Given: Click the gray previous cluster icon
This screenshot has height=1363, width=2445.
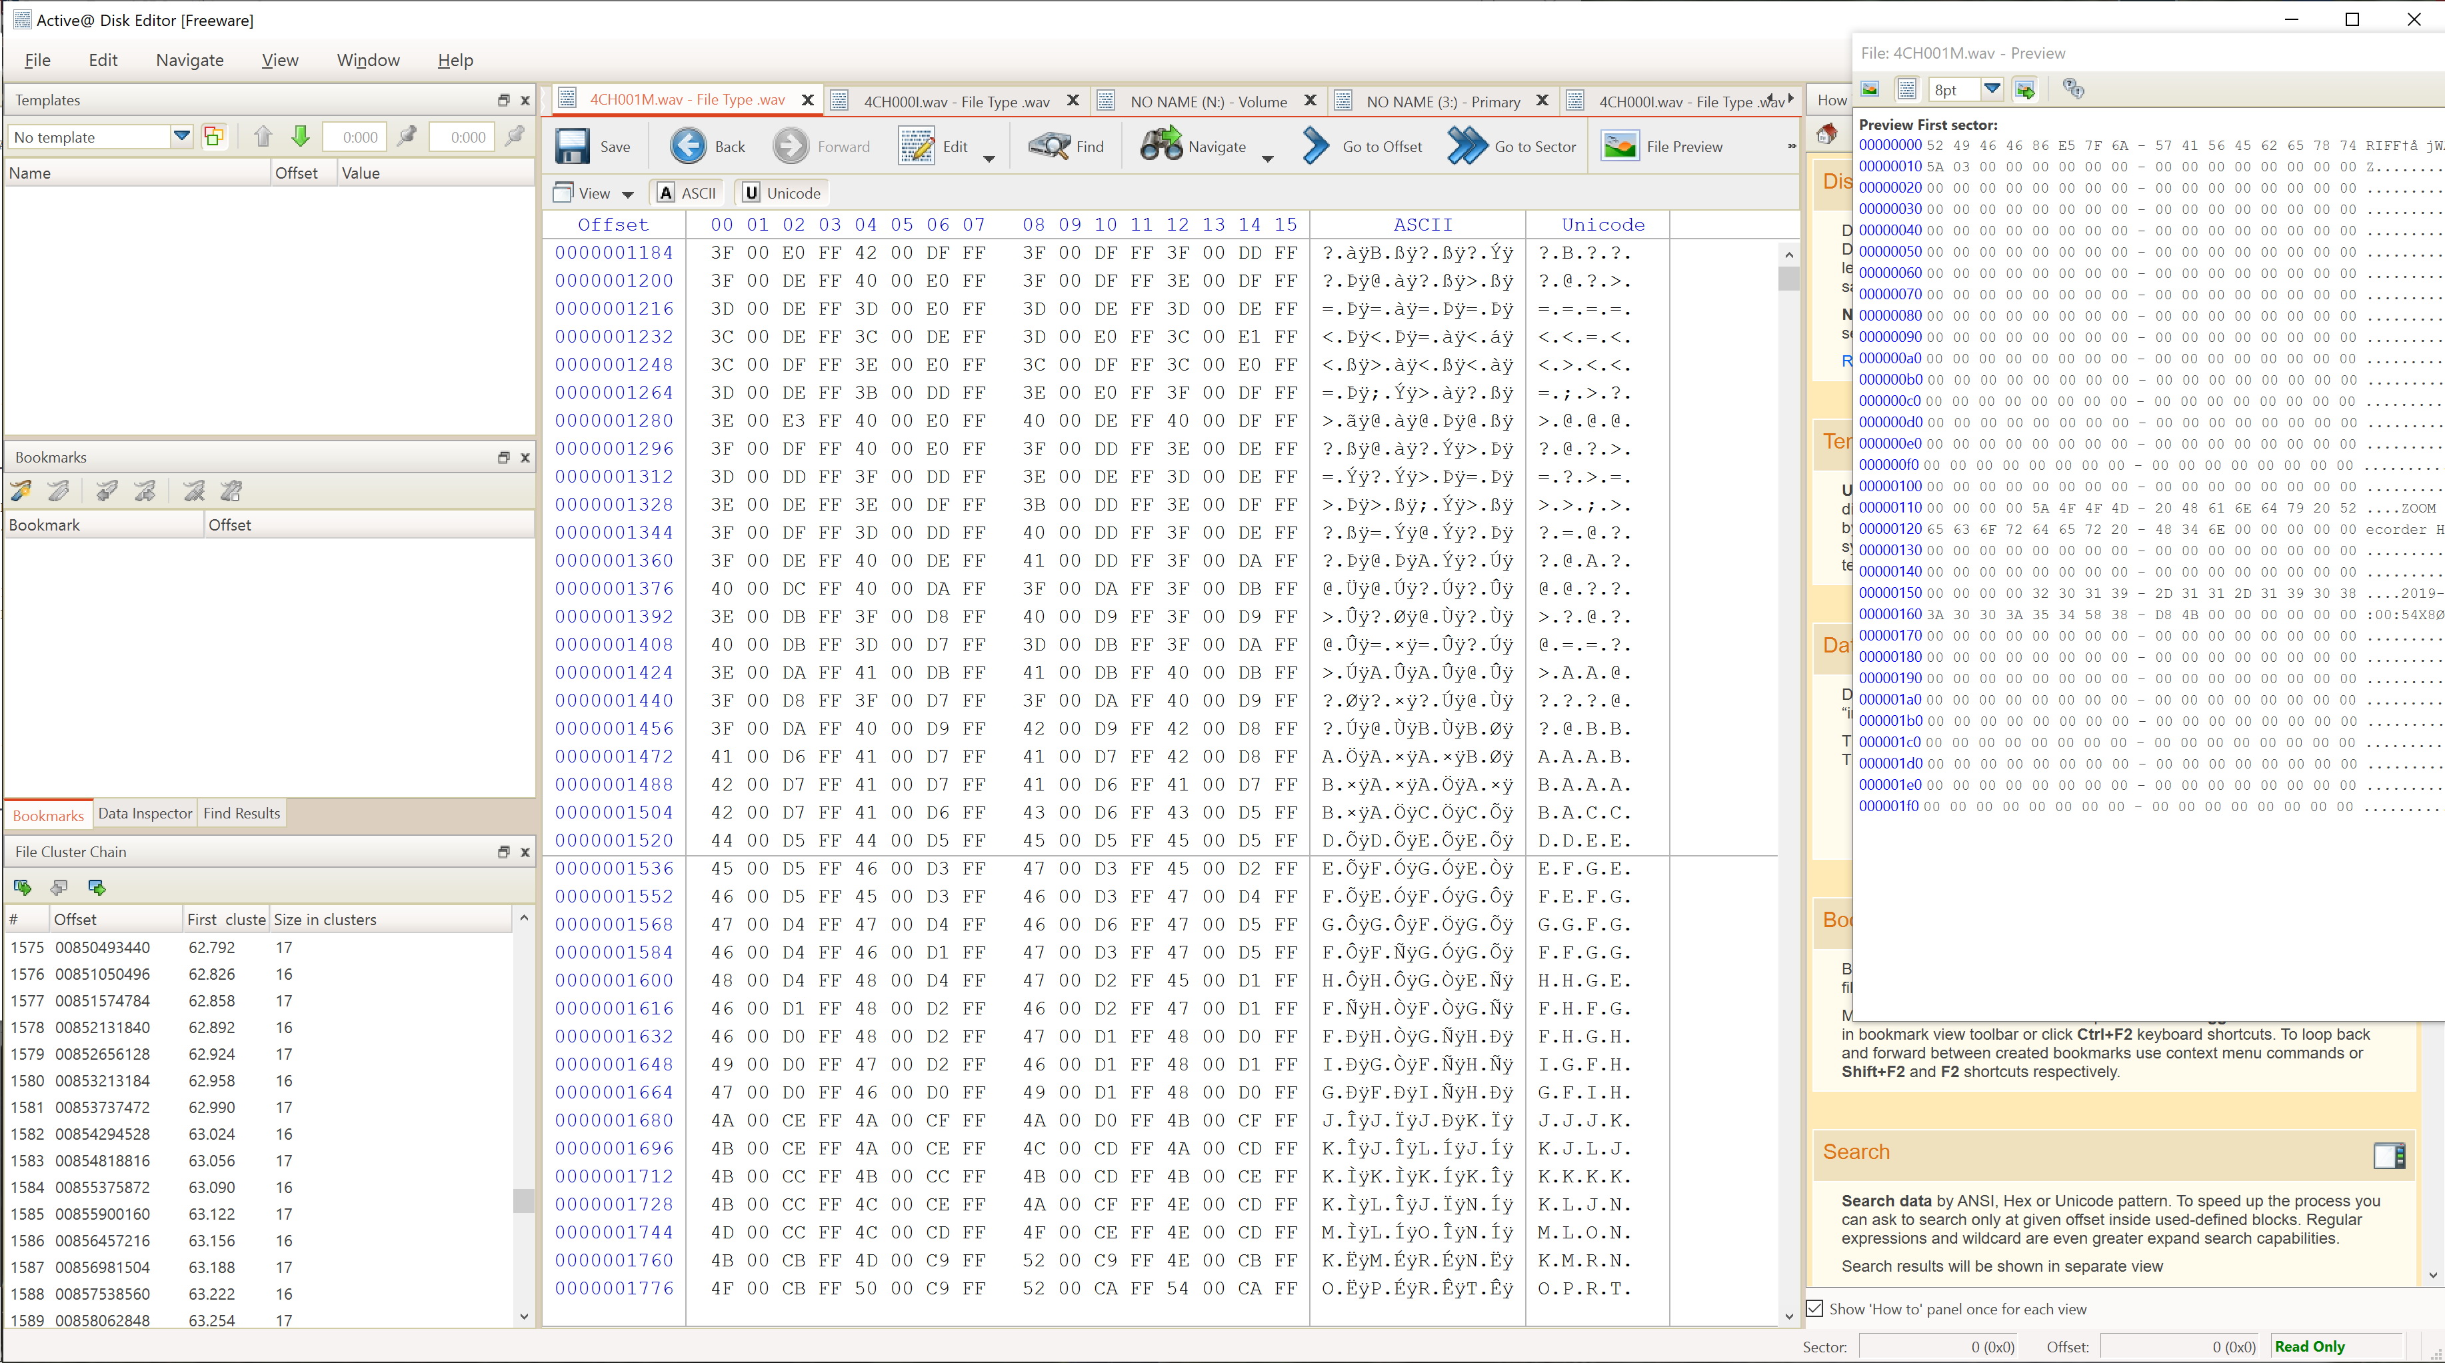Looking at the screenshot, I should tap(59, 888).
